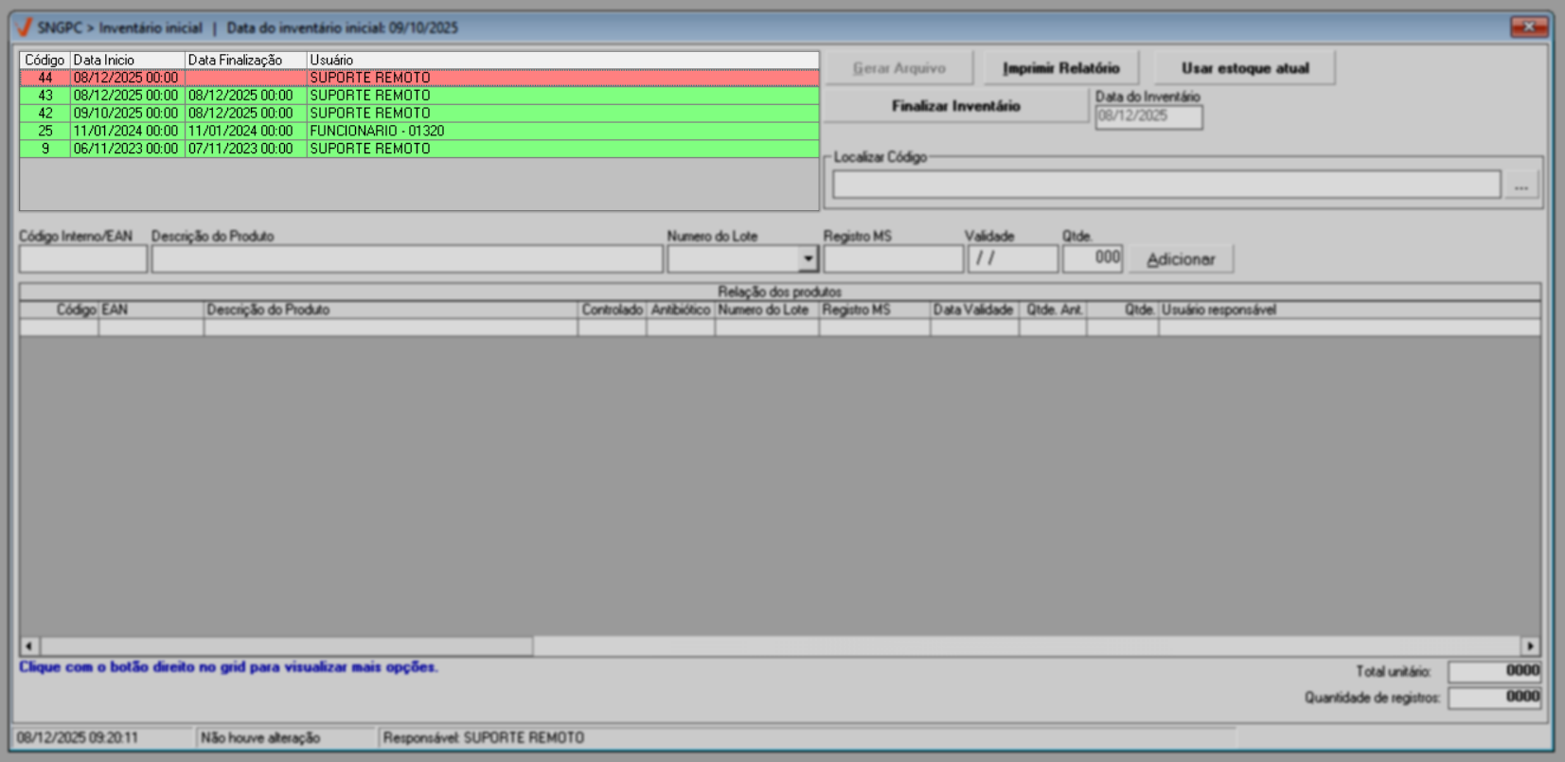This screenshot has height=762, width=1565.
Task: Click into Descrição do Produto field
Action: click(406, 258)
